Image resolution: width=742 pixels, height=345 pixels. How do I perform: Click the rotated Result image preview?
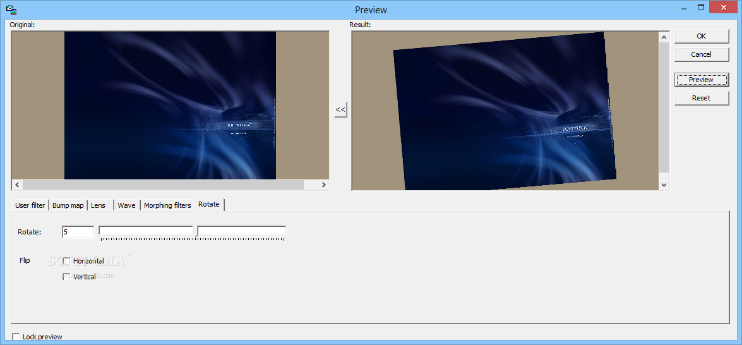[505, 111]
